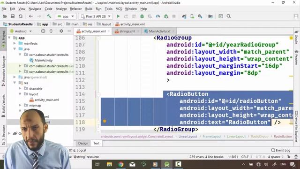This screenshot has width=300, height=169.
Task: Click RadioGroup in XML breadcrumb
Action: [x=260, y=137]
